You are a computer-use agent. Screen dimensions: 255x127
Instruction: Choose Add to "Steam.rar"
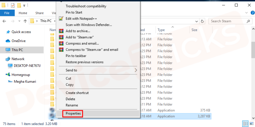pos(80,37)
